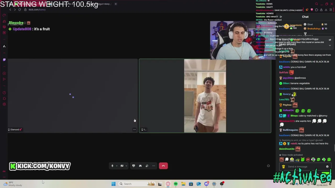Open browser profile account icon
335x188 pixels.
[321, 10]
